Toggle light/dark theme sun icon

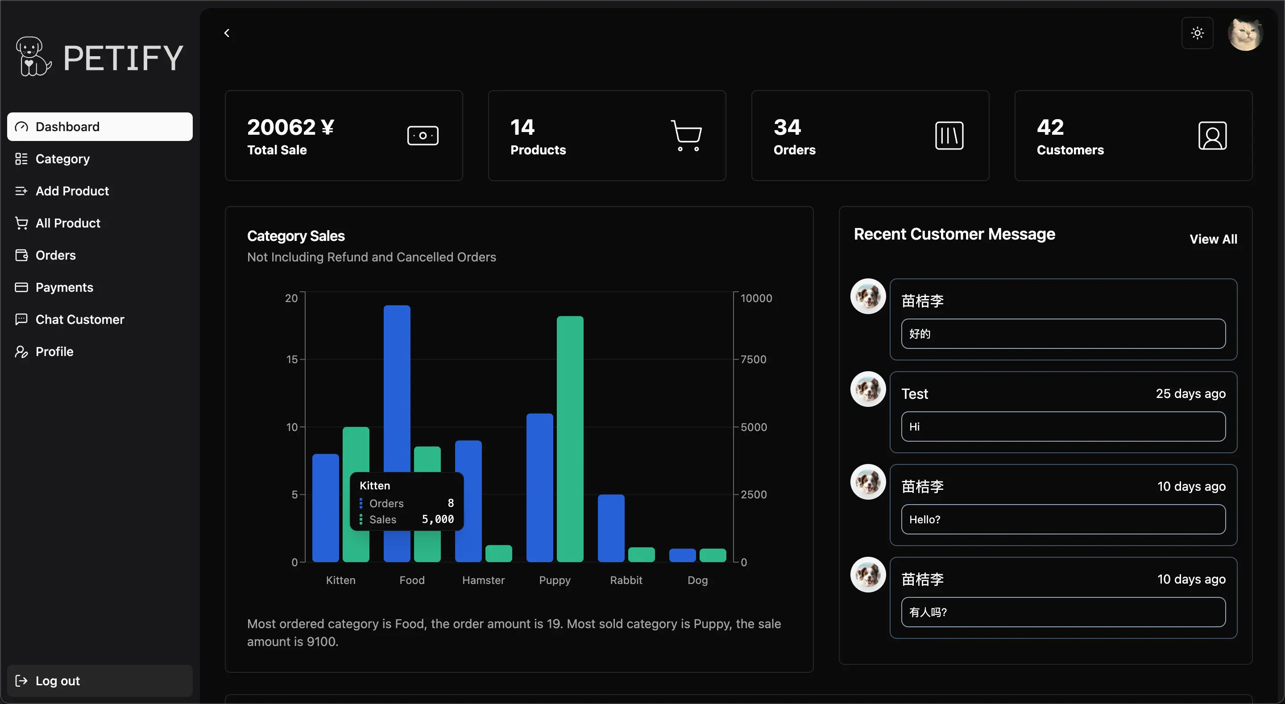pos(1197,33)
